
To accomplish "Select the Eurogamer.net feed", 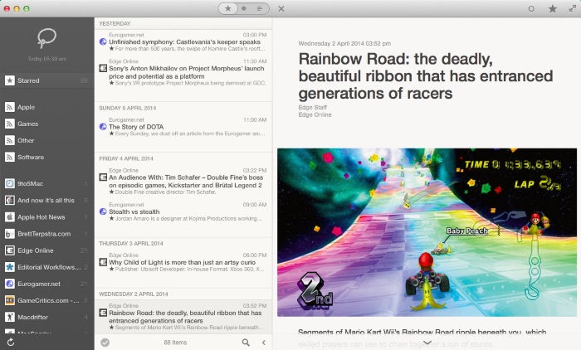I will 47,284.
